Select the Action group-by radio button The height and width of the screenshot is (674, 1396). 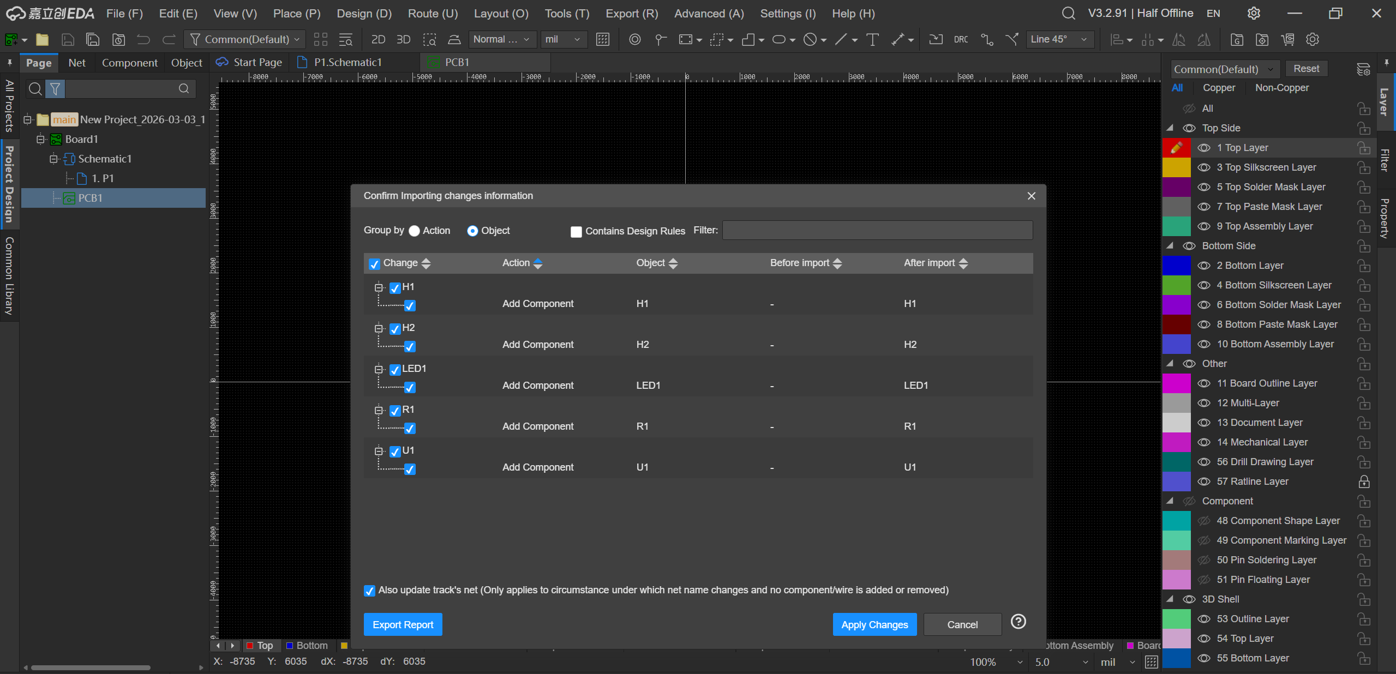pyautogui.click(x=415, y=231)
